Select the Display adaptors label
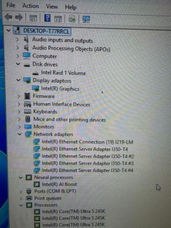 click(52, 80)
